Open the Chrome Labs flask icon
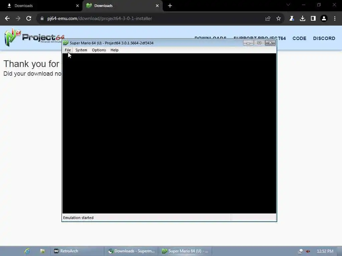The width and height of the screenshot is (342, 256). [292, 19]
